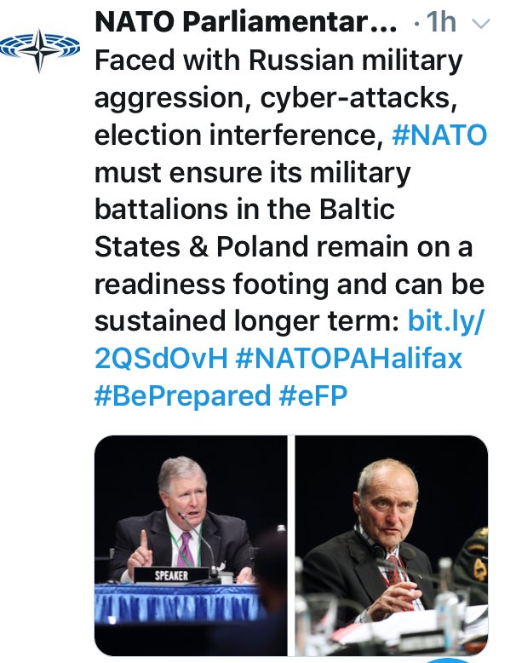View the left photo of man in purple tie
Screen dimensions: 516x663
click(191, 545)
